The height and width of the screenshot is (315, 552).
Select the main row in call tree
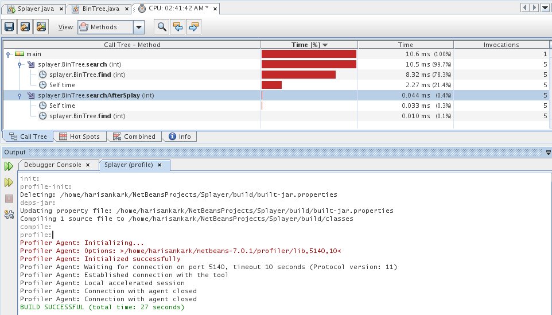[277, 54]
